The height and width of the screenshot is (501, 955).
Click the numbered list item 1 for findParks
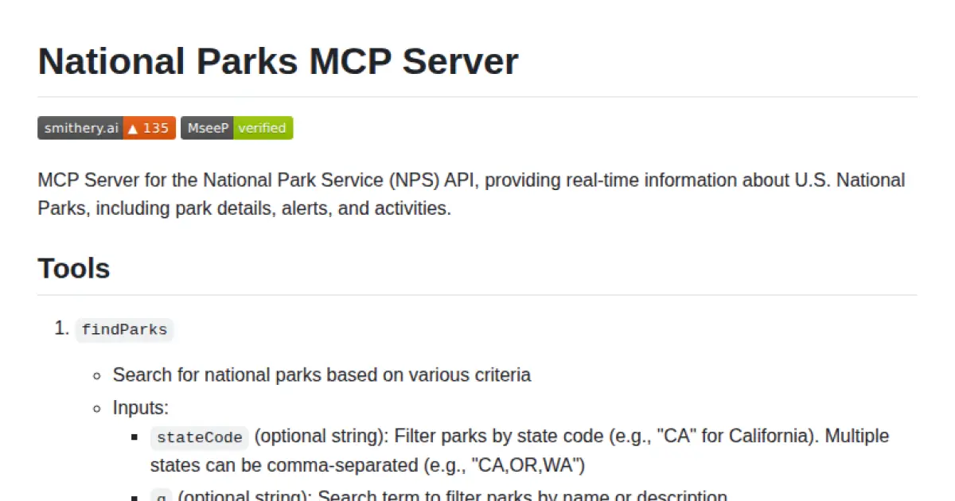coord(61,328)
